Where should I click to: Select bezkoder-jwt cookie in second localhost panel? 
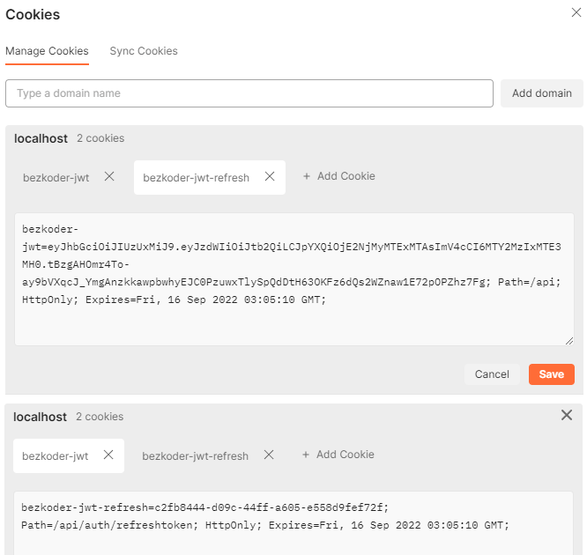coord(56,455)
